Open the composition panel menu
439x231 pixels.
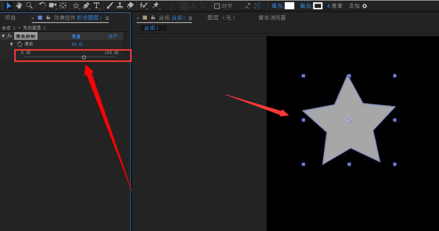190,18
